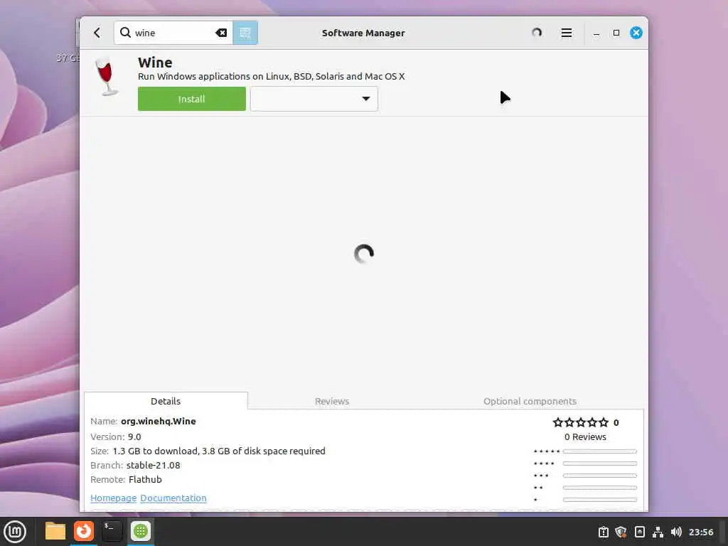Open the version/remote dropdown next to Install

tap(314, 99)
